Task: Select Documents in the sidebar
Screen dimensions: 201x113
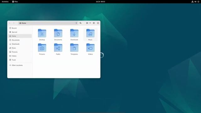Action: point(20,40)
